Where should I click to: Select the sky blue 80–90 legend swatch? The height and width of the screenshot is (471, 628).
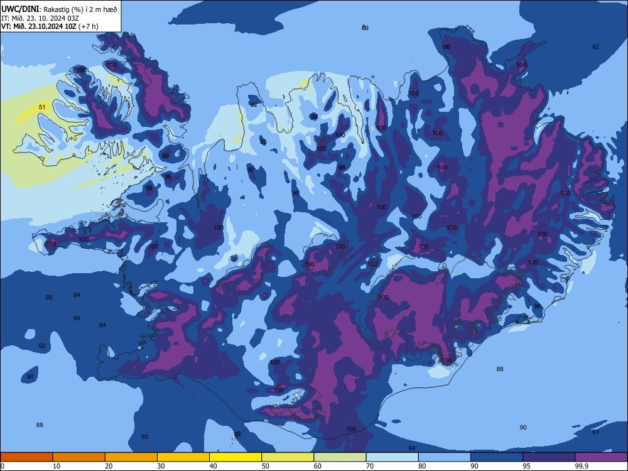point(445,457)
